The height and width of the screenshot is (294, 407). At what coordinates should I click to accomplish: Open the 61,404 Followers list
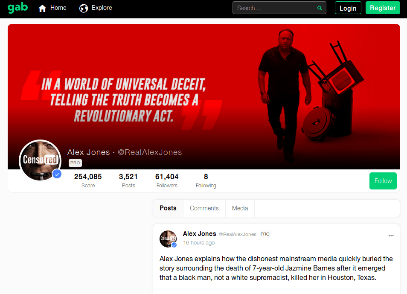pyautogui.click(x=167, y=180)
